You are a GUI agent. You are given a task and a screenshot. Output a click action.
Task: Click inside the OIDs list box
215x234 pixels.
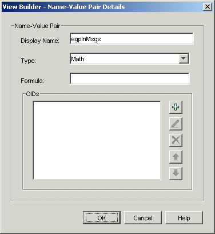[97, 140]
